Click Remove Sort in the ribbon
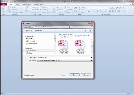The image size is (134, 95). [35, 12]
